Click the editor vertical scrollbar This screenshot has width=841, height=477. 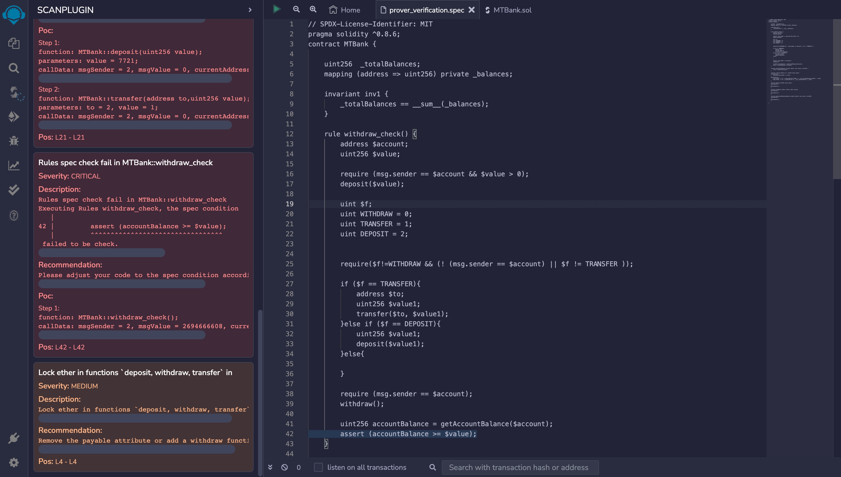pos(837,99)
